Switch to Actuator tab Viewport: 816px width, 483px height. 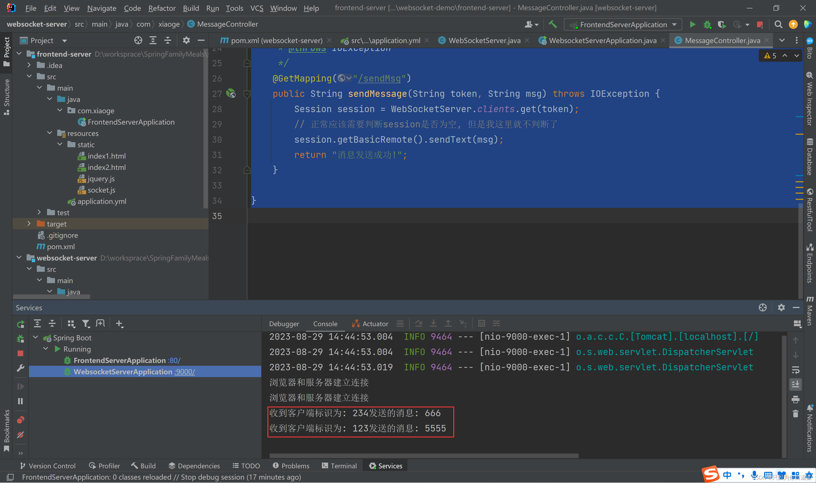pos(370,324)
